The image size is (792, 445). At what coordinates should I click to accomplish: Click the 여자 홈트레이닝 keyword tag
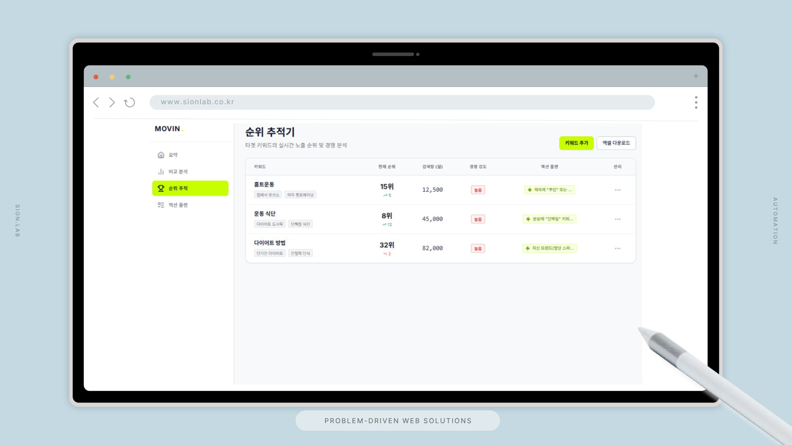(x=300, y=195)
